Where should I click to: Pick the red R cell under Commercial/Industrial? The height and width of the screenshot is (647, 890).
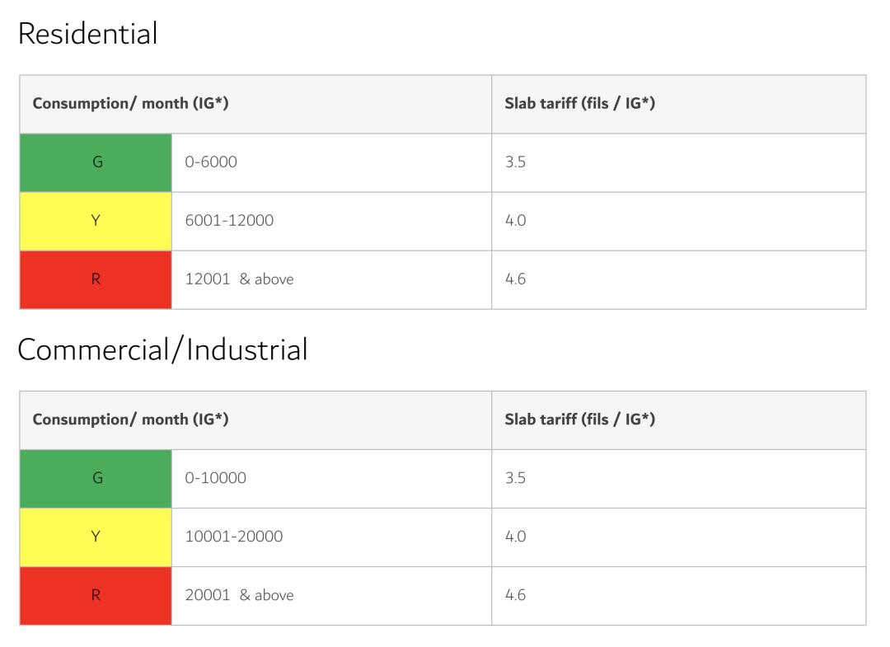[96, 595]
